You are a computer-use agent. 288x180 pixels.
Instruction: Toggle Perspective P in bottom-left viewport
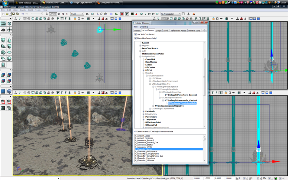click(58, 93)
